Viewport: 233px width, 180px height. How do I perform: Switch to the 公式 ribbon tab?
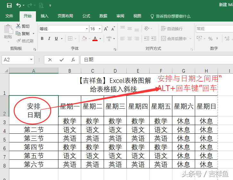click(x=86, y=16)
